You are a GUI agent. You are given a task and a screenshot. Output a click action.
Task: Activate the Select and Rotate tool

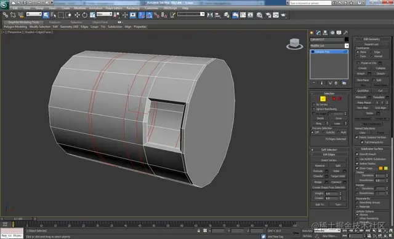[x=85, y=15]
